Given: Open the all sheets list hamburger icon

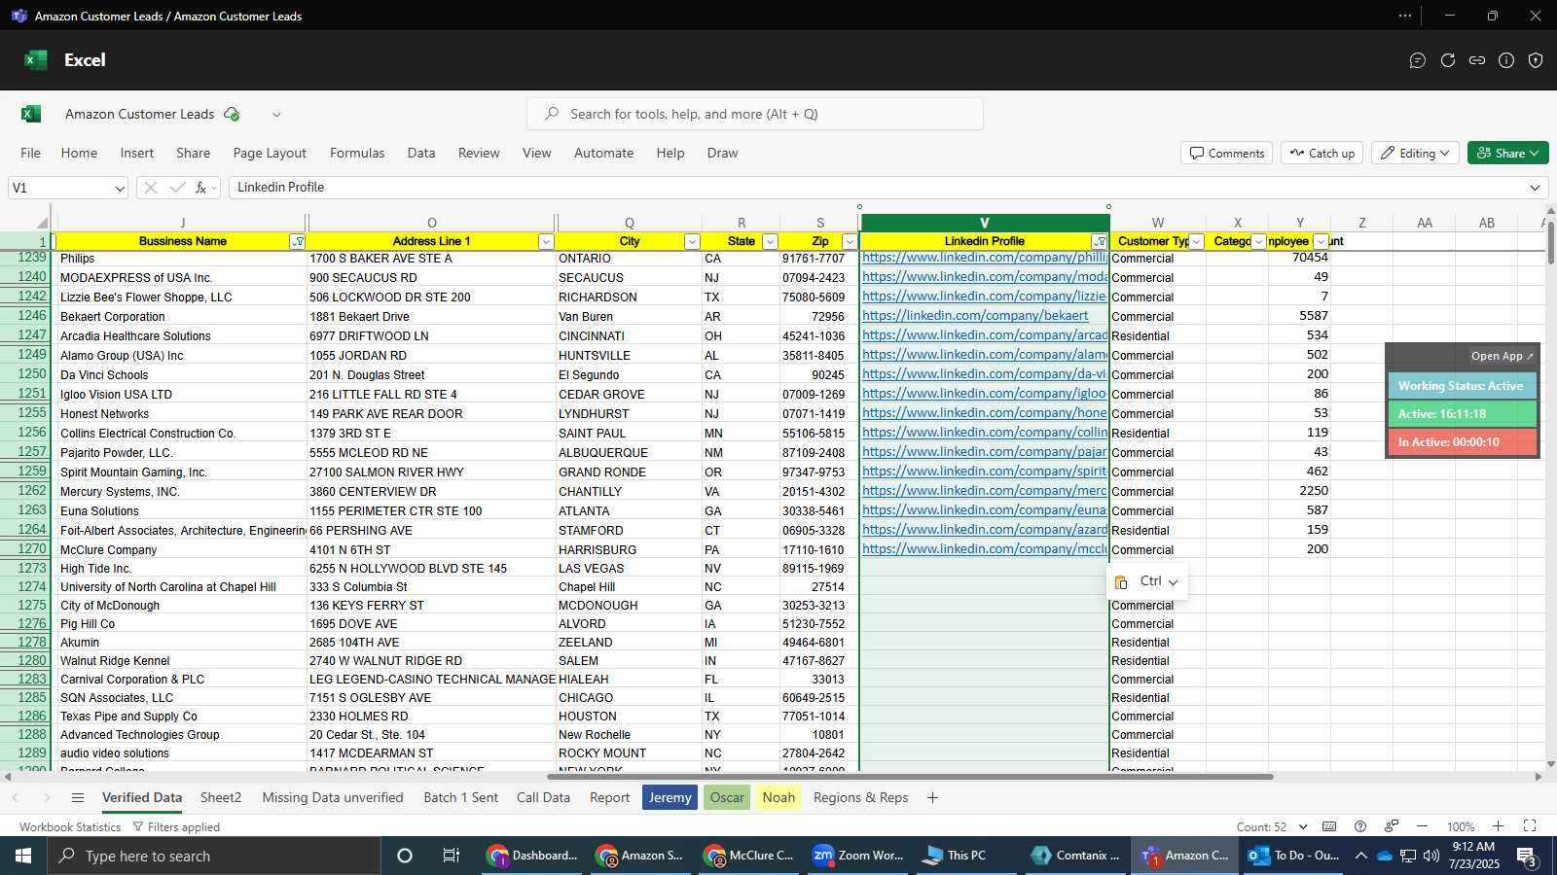Looking at the screenshot, I should 78,798.
